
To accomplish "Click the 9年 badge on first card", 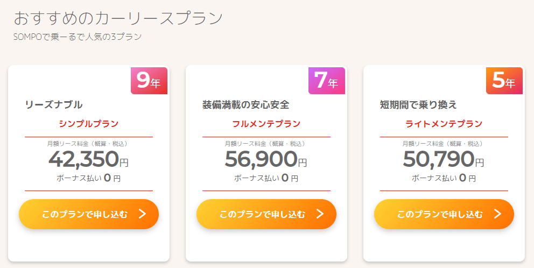I will 149,81.
